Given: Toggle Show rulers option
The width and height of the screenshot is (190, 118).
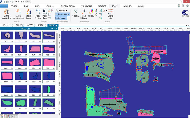Looking at the screenshot, I should tap(62, 18).
